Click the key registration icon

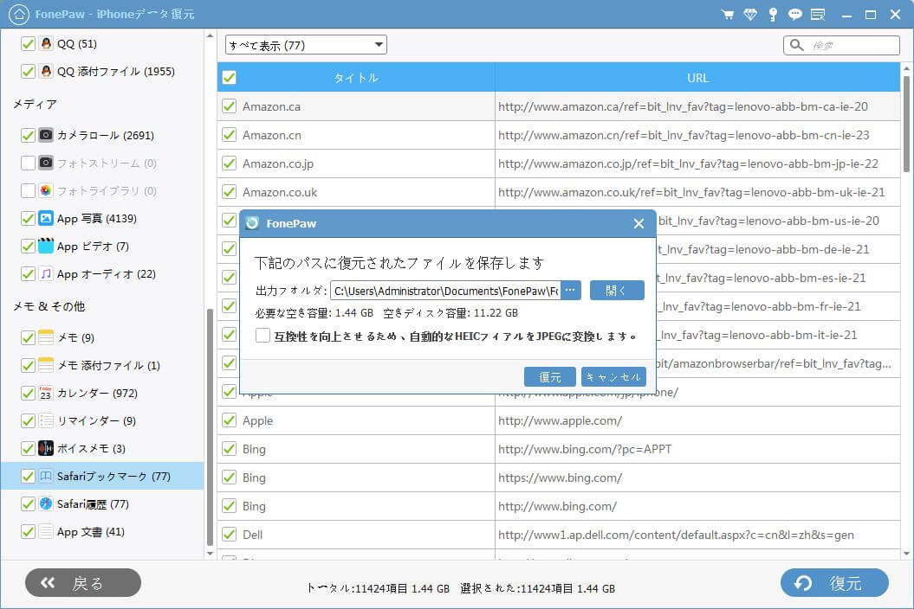pos(773,15)
